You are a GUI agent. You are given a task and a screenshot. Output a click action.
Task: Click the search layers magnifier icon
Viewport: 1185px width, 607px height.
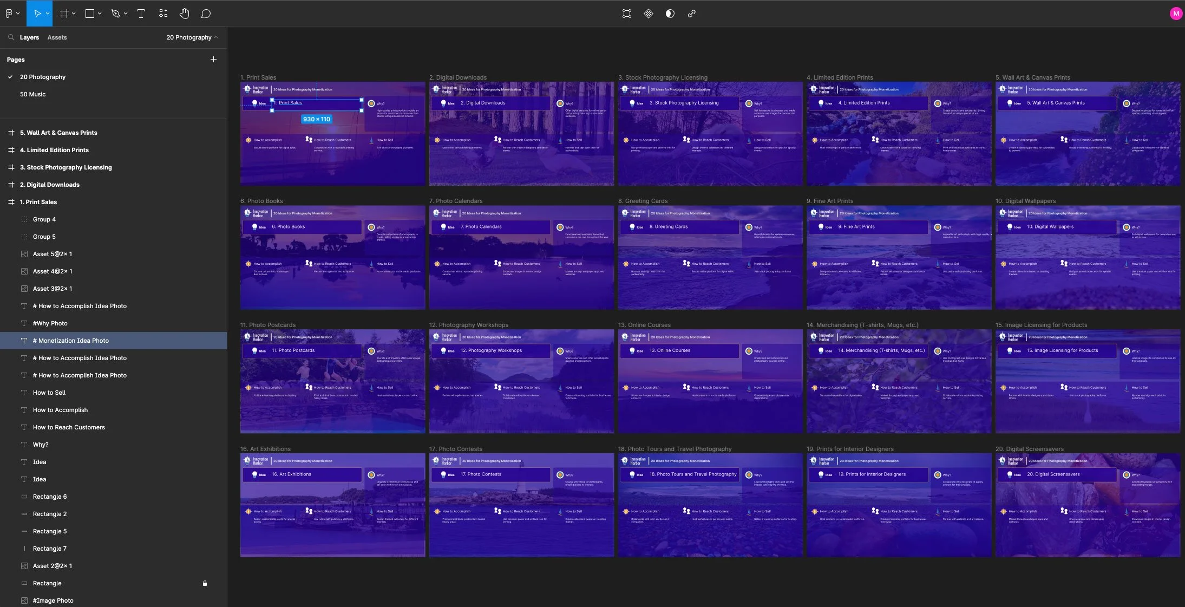[11, 37]
